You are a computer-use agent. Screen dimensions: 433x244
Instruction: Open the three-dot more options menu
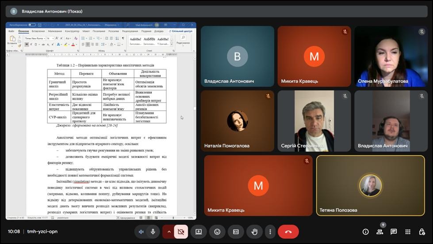tap(270, 232)
